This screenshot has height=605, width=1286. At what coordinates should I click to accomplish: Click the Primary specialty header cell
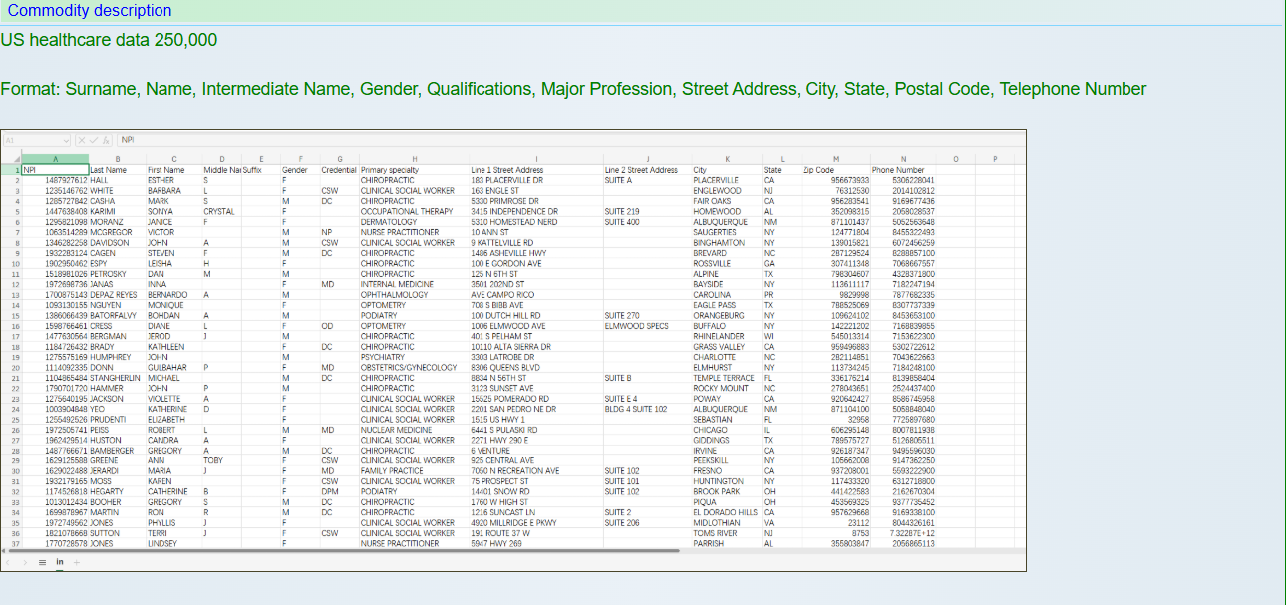pyautogui.click(x=390, y=170)
